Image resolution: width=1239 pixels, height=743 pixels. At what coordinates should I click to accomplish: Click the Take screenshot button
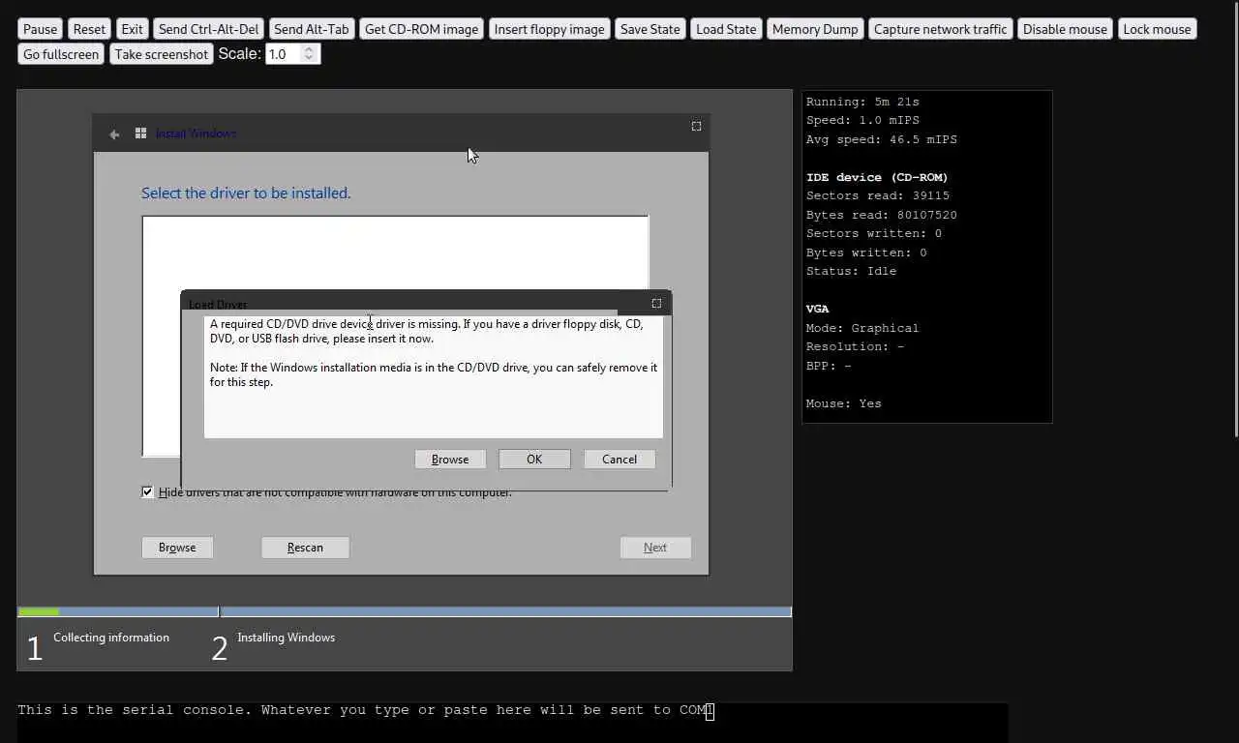(161, 54)
